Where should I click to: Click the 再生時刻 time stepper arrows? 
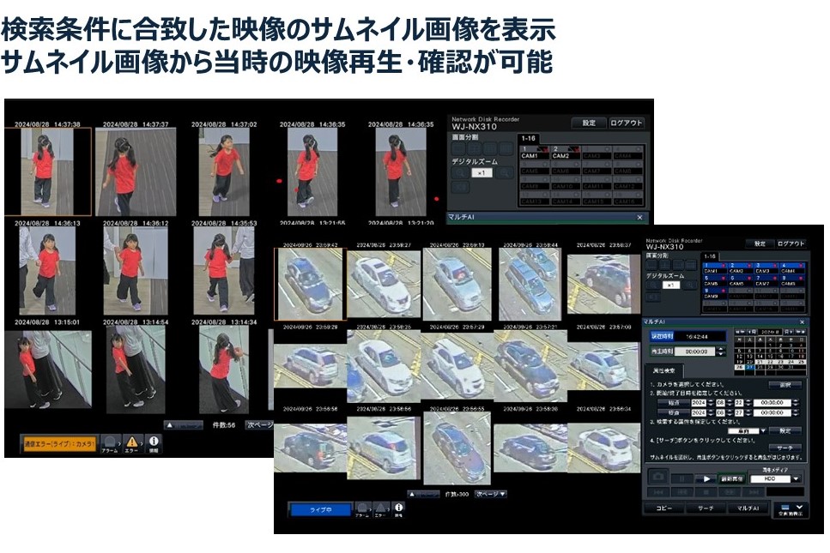pos(720,352)
